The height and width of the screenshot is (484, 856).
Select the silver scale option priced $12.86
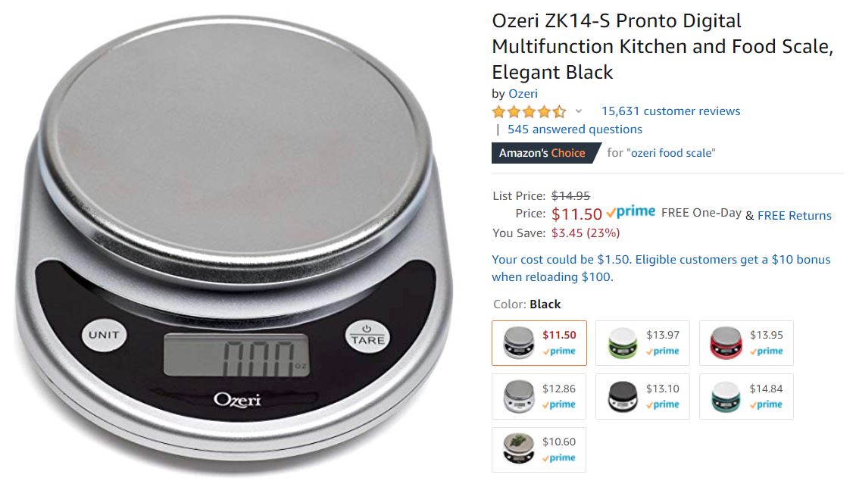(x=539, y=396)
